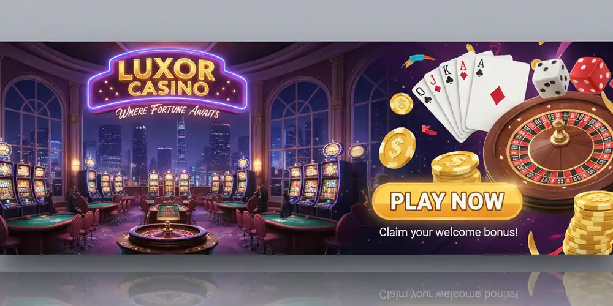The image size is (613, 306).
Task: Click the white dice
Action: coord(551,78)
